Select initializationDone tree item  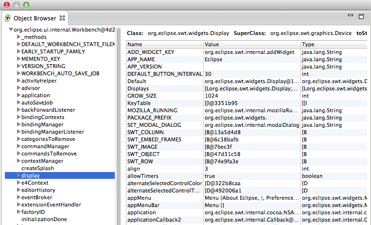(44, 219)
